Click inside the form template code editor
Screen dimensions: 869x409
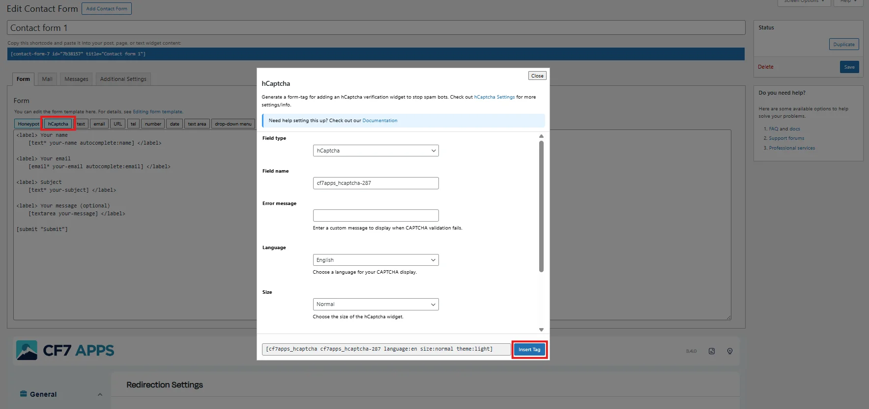coord(372,225)
